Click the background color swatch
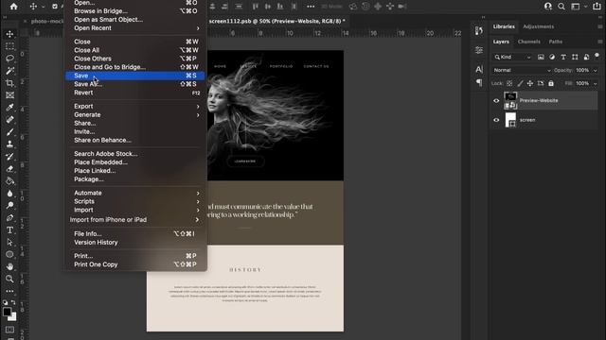606x340 pixels. [x=13, y=317]
